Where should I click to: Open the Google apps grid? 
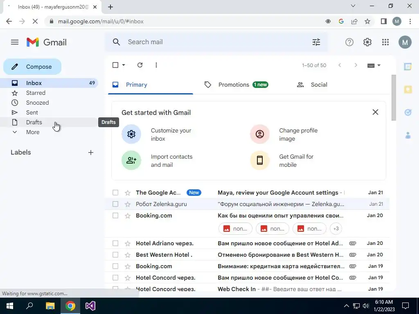pyautogui.click(x=385, y=42)
